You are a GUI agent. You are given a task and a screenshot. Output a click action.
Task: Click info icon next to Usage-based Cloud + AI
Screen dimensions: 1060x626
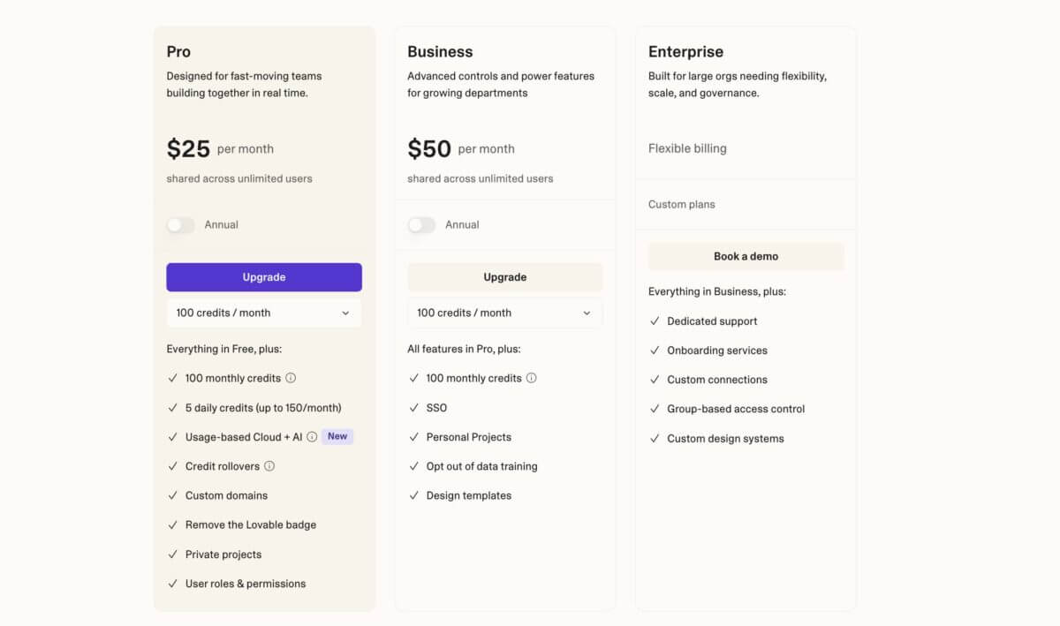(x=312, y=437)
